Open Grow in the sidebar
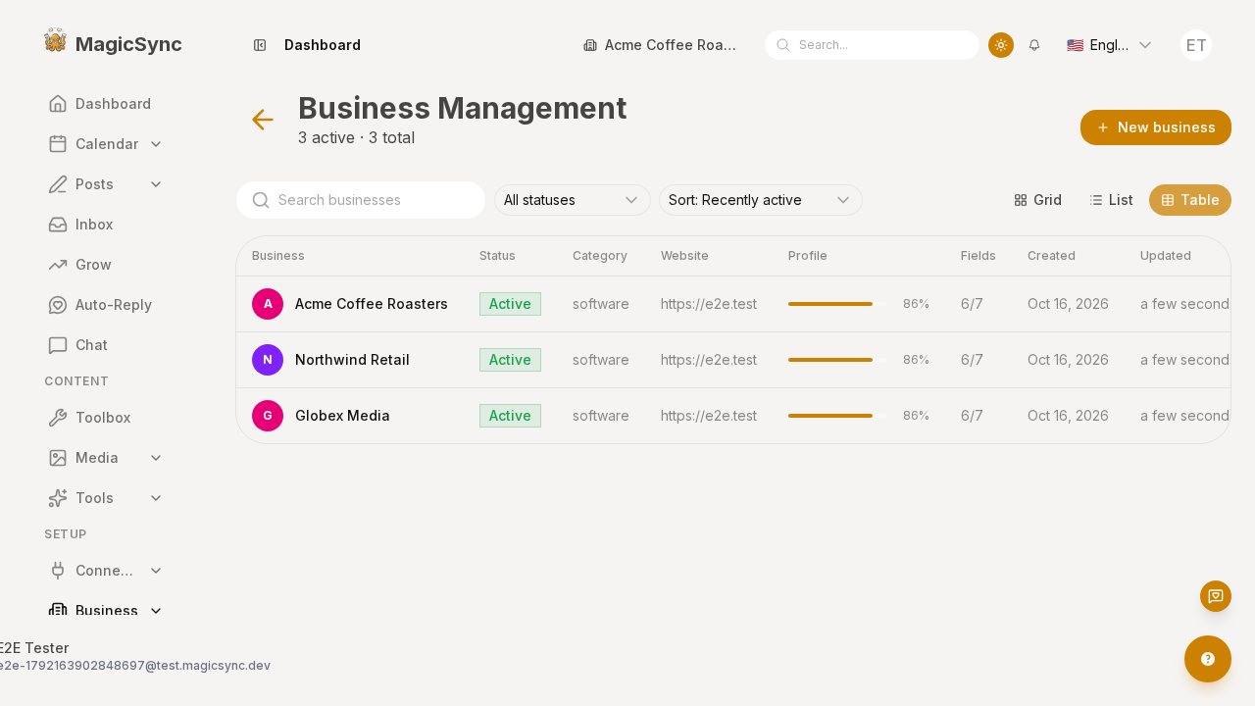1255x706 pixels. pyautogui.click(x=106, y=265)
